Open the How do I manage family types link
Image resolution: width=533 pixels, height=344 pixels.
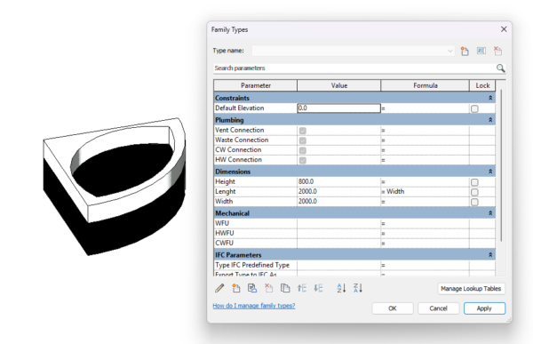click(x=254, y=306)
